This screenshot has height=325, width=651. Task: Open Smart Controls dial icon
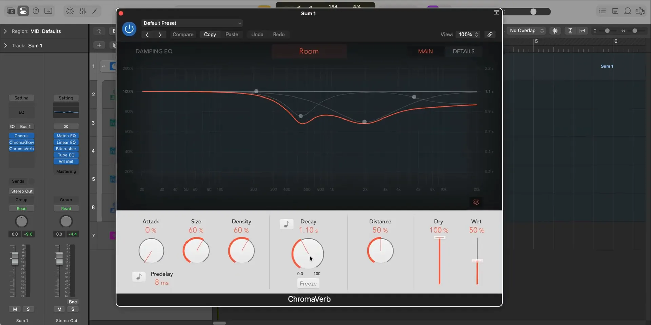coord(70,11)
